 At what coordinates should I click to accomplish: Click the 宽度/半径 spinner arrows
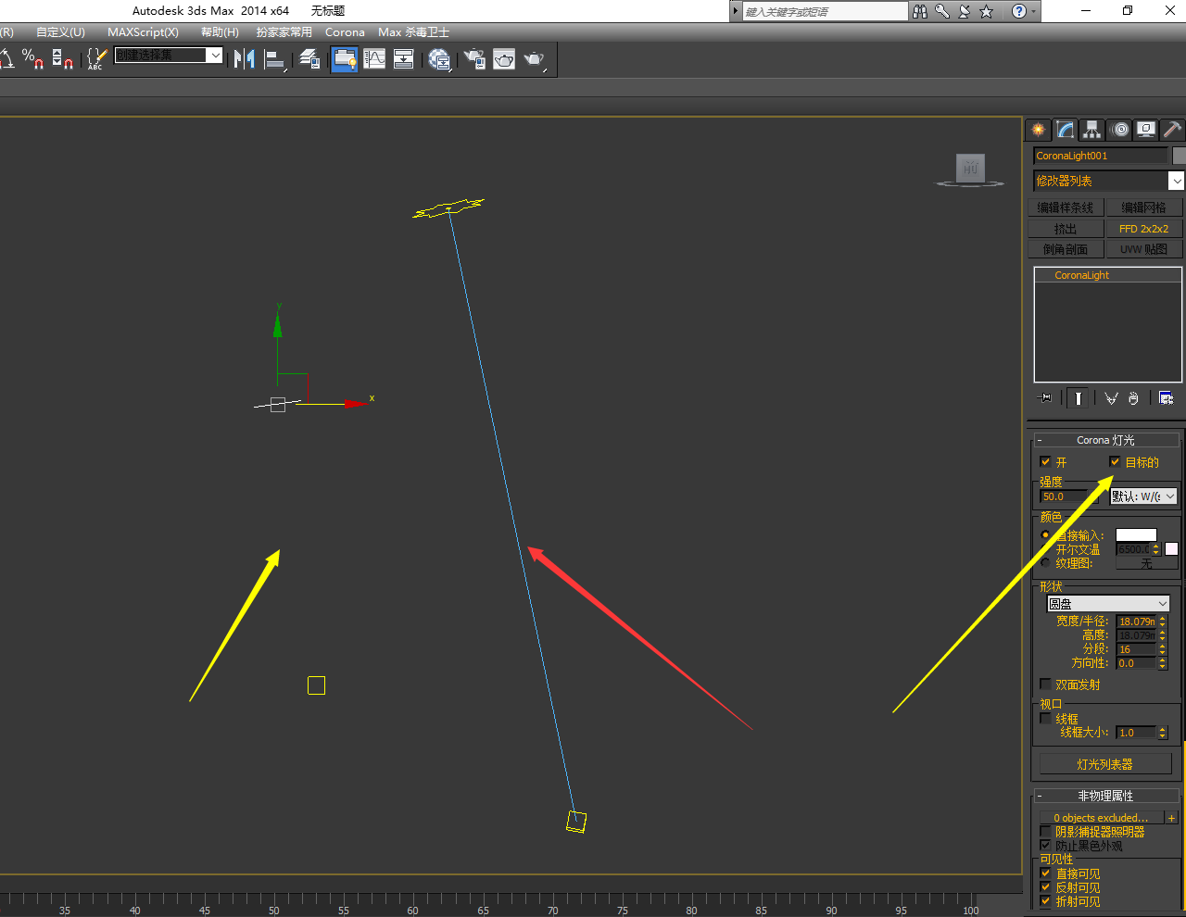[1163, 622]
